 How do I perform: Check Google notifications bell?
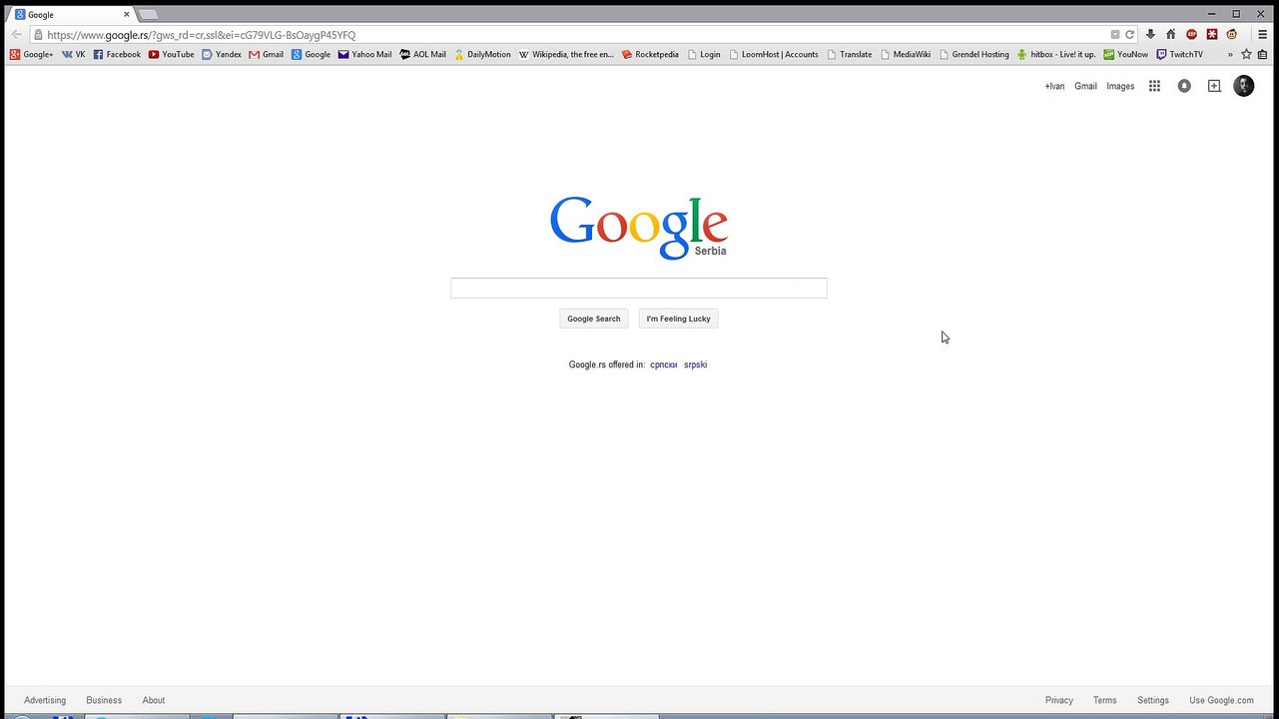coord(1184,86)
